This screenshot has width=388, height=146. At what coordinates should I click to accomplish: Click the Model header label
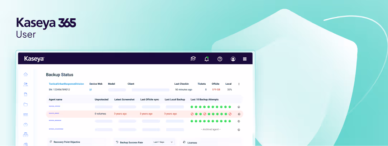111,84
